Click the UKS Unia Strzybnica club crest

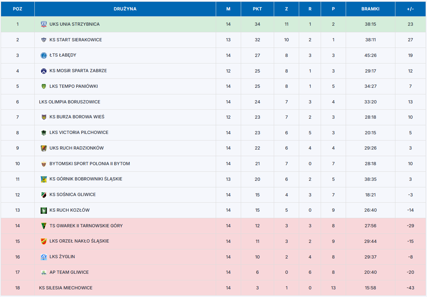click(x=44, y=24)
